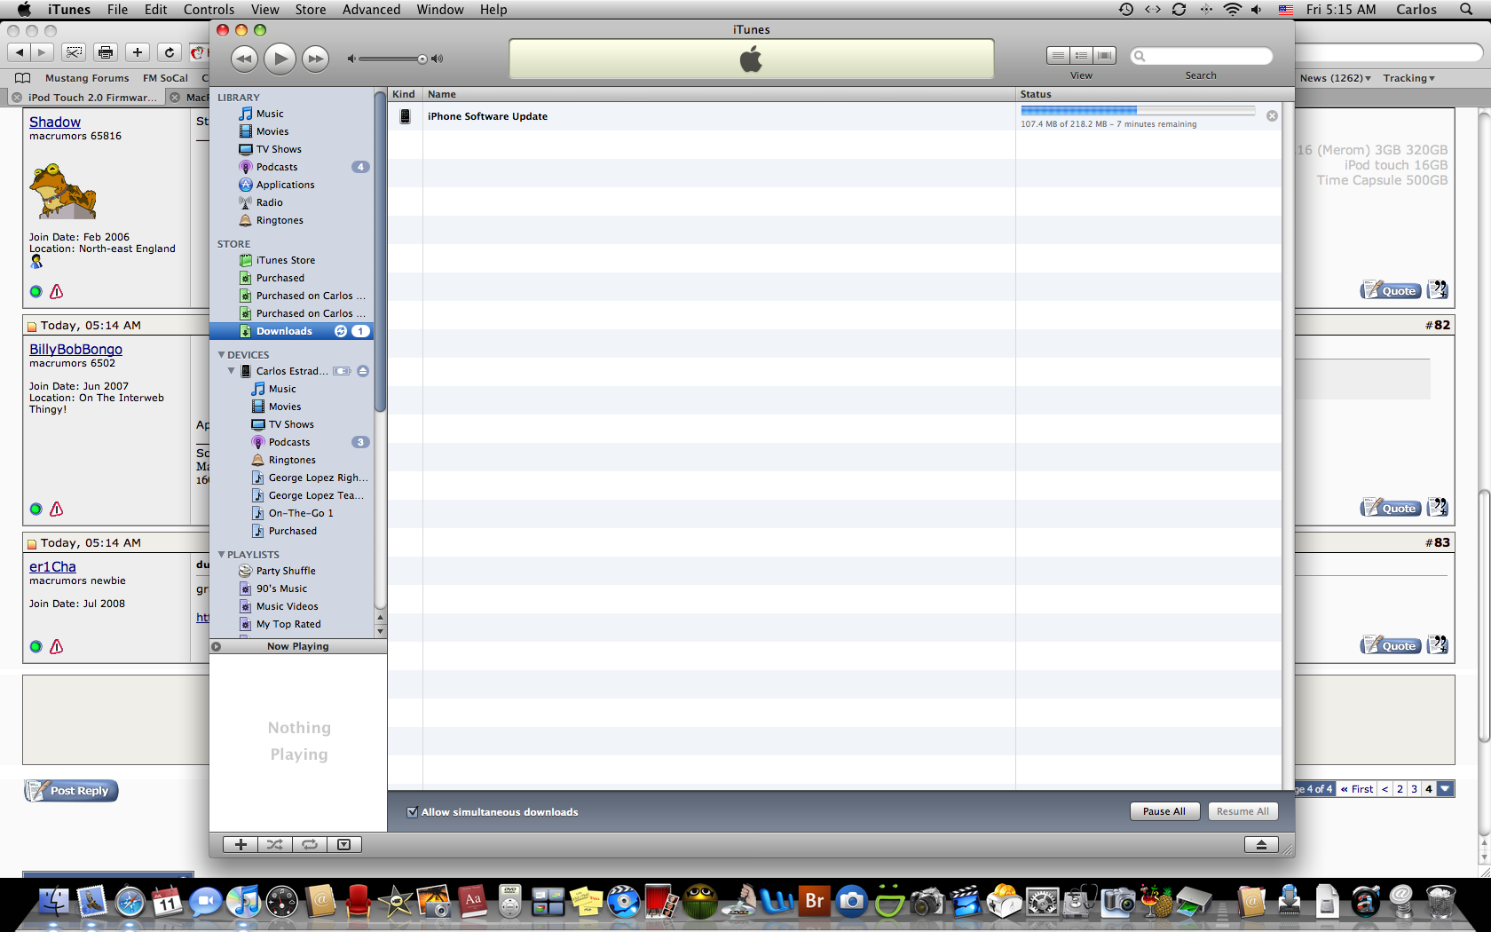This screenshot has height=932, width=1491.
Task: Switch to grouped album view
Action: pyautogui.click(x=1081, y=55)
